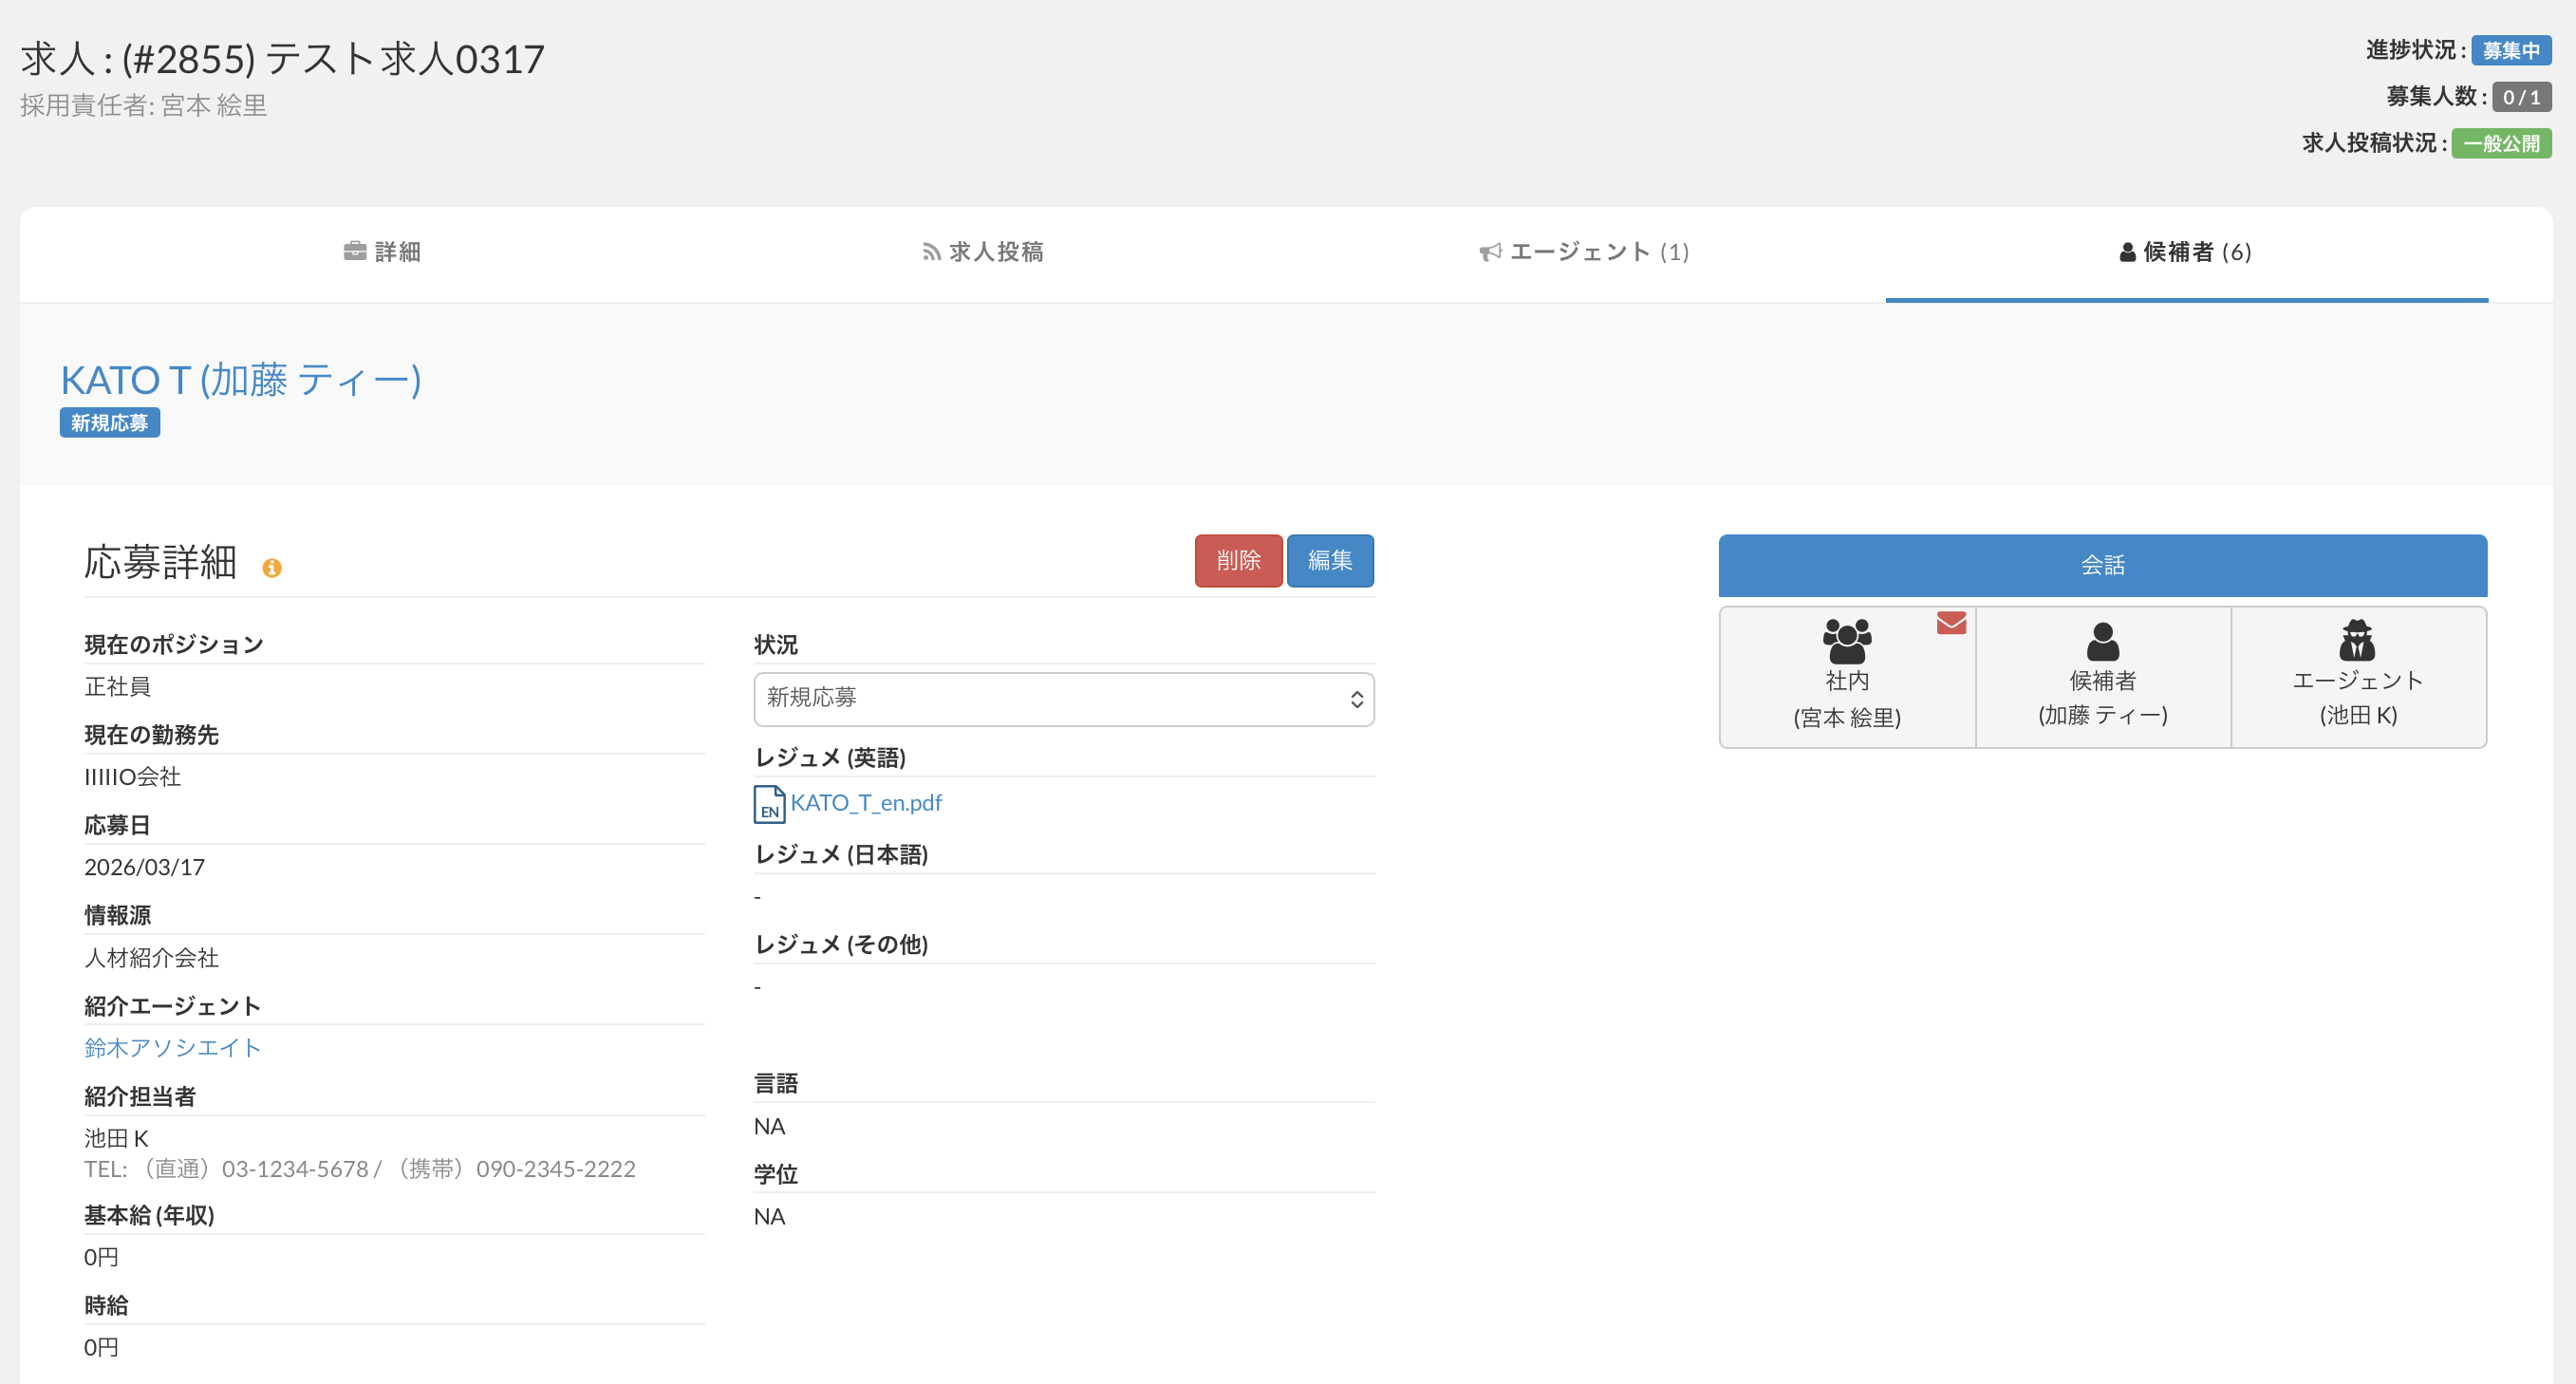Click the EN resume file icon
2576x1384 pixels.
(768, 804)
